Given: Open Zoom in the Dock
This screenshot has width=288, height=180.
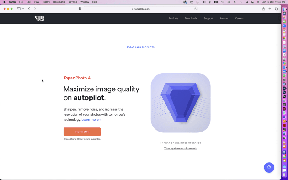Looking at the screenshot, I should click(x=284, y=26).
